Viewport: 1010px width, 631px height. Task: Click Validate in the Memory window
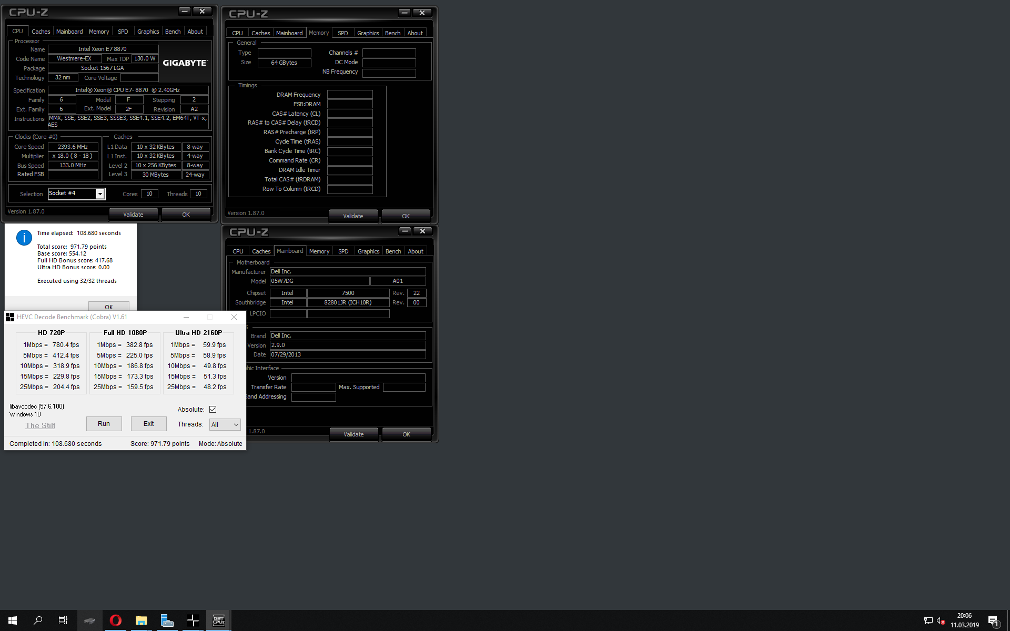pyautogui.click(x=353, y=216)
